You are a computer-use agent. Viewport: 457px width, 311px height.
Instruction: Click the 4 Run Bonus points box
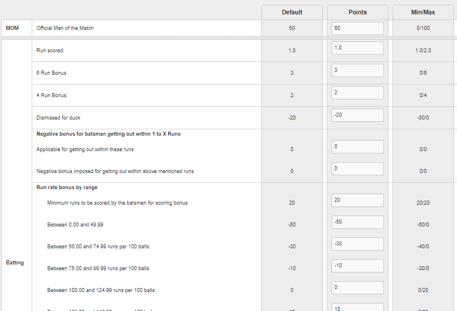click(357, 93)
